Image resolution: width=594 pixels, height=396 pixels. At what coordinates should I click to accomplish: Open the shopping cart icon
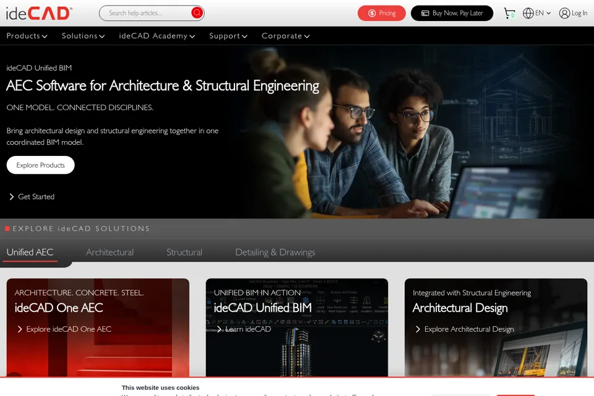[509, 13]
